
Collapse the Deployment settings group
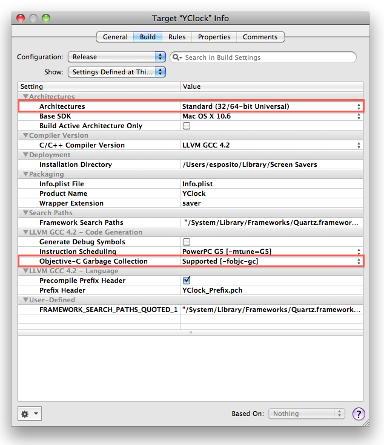[x=25, y=155]
